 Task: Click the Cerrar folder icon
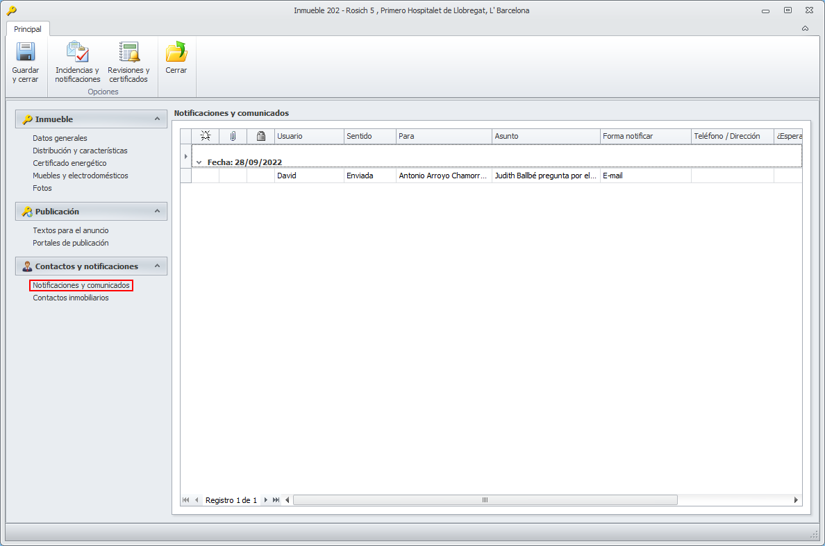[176, 53]
